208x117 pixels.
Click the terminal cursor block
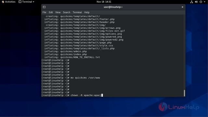pyautogui.click(x=102, y=95)
